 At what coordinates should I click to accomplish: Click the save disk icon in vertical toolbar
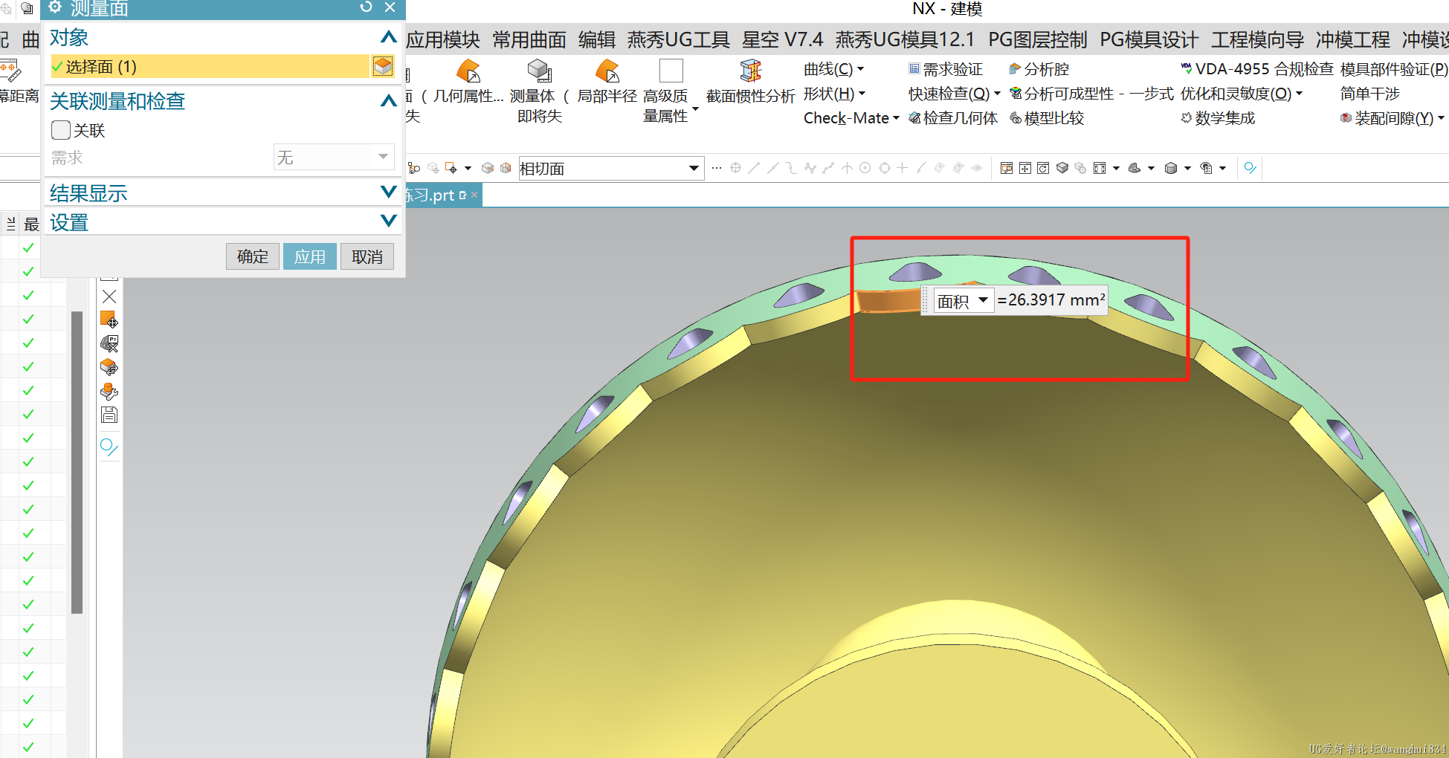pyautogui.click(x=109, y=415)
